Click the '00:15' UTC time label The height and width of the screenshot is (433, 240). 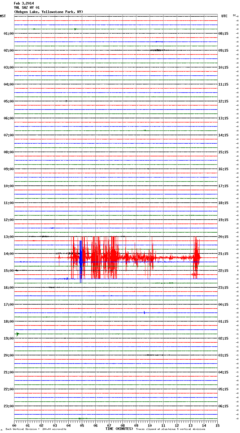[x=223, y=305]
